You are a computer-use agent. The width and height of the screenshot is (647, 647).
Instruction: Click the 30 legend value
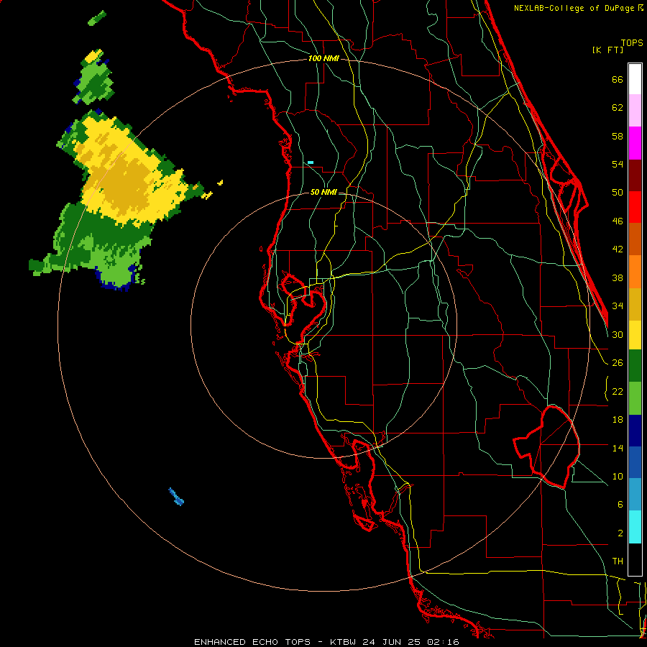(618, 334)
